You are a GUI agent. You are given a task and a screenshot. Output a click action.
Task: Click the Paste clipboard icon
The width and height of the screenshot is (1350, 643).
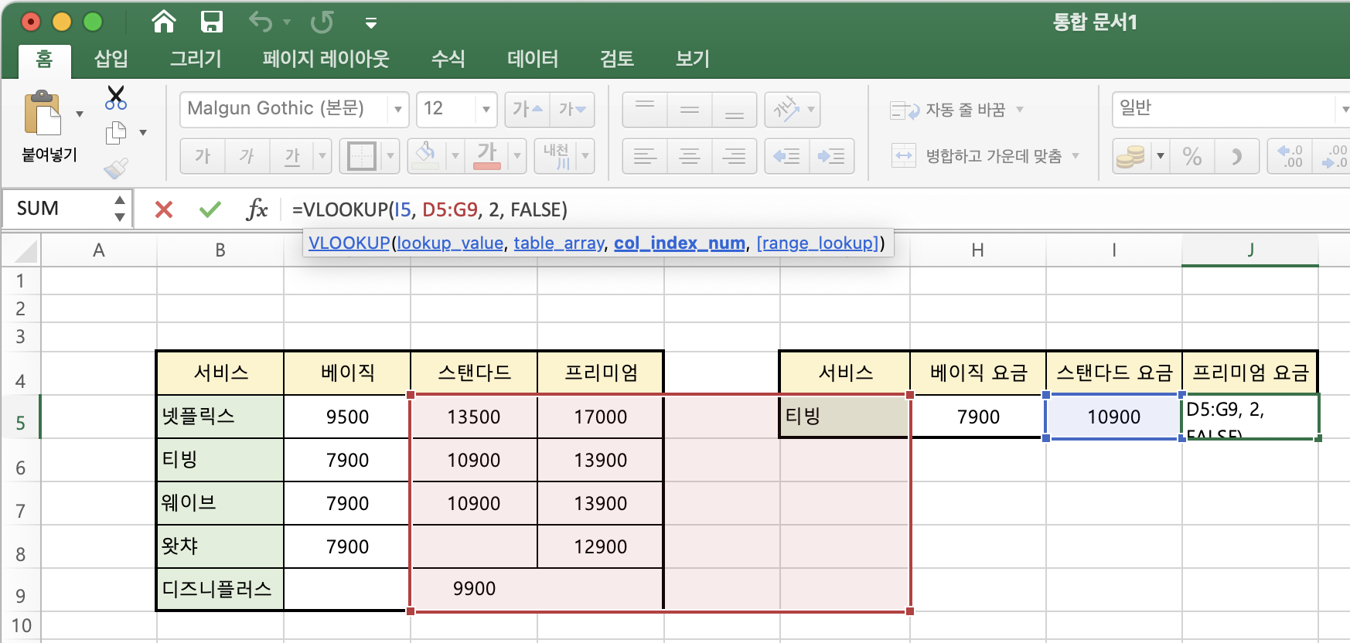(x=43, y=114)
